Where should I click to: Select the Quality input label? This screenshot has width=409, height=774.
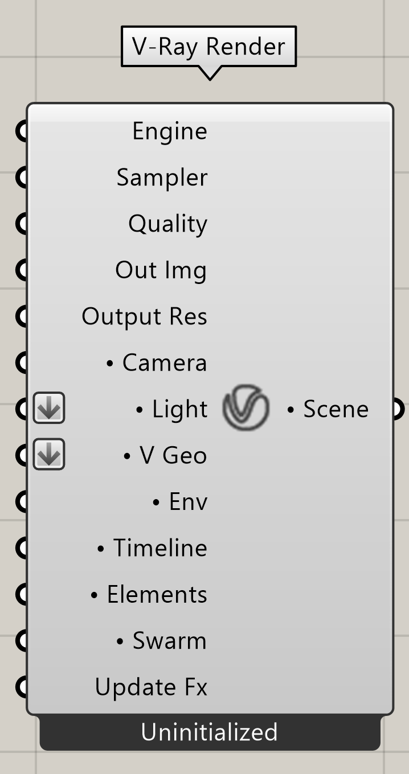pyautogui.click(x=167, y=224)
